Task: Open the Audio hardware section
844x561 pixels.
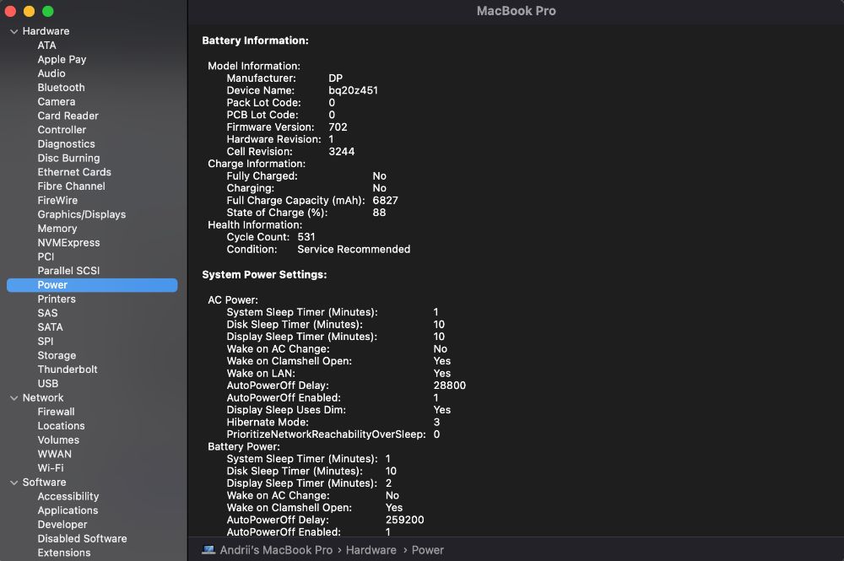Action: point(51,73)
